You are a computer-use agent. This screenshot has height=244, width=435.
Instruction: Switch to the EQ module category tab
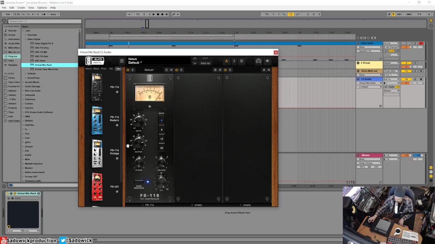(x=111, y=68)
